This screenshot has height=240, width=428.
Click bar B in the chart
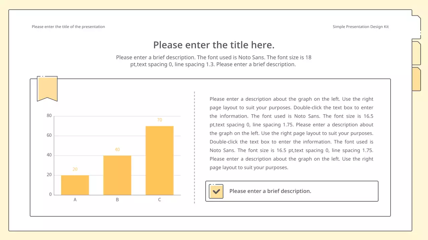coord(117,175)
